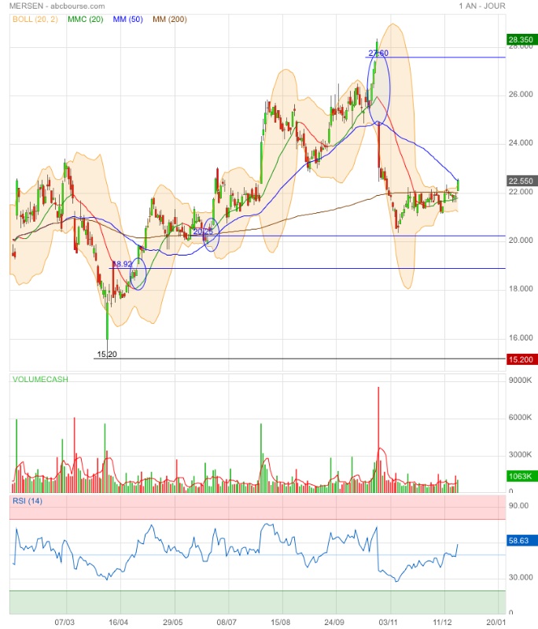Click the 30.000 RSI axis label
Viewport: 538px width, 629px height.
pyautogui.click(x=521, y=577)
